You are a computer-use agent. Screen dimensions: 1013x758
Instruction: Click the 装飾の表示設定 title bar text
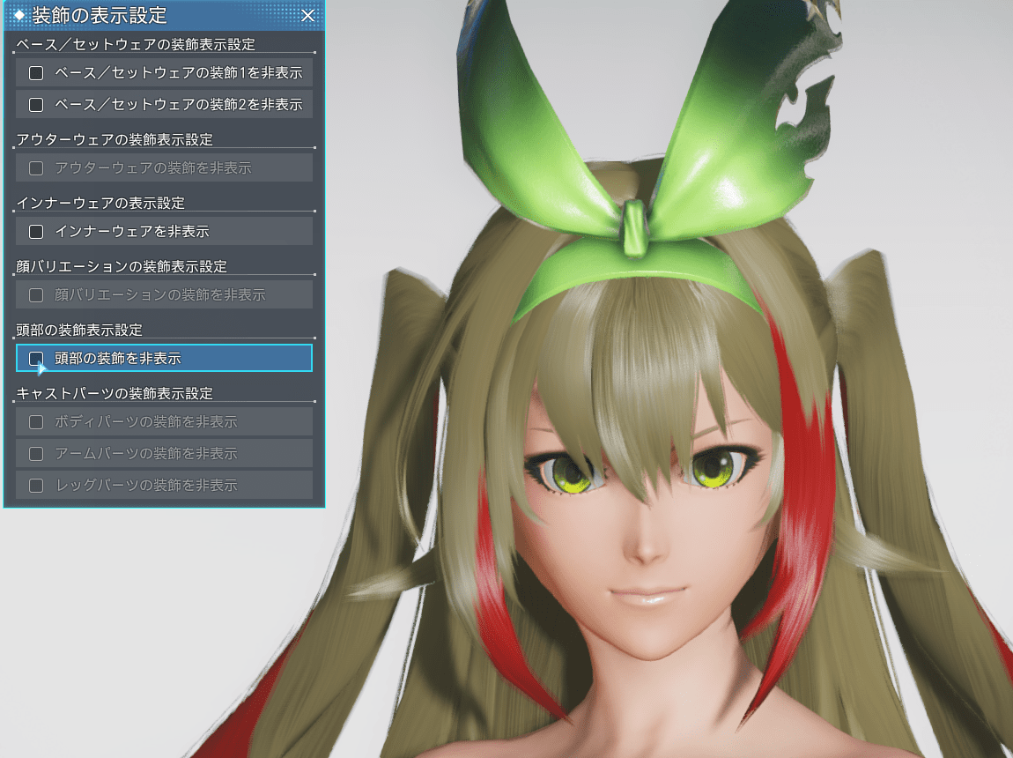tap(99, 16)
